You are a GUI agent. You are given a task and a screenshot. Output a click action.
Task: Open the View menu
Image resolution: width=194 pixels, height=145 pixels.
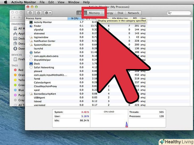click(x=61, y=2)
